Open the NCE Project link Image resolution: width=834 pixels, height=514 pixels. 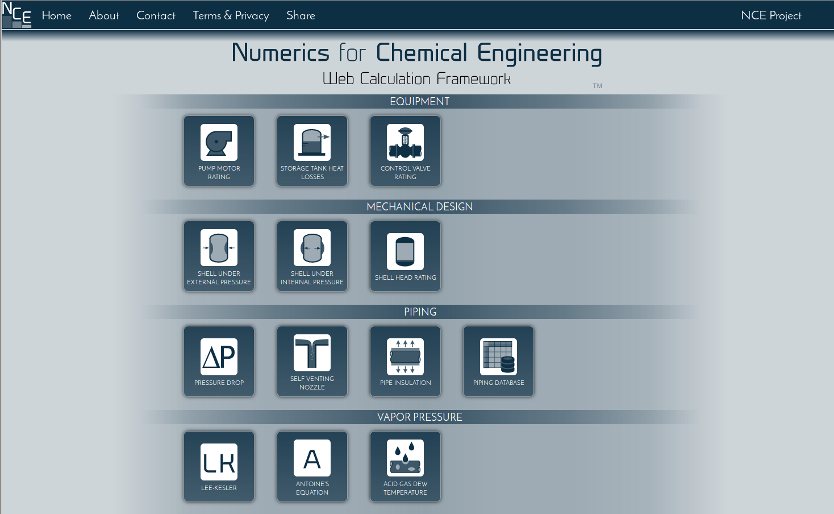click(x=771, y=15)
